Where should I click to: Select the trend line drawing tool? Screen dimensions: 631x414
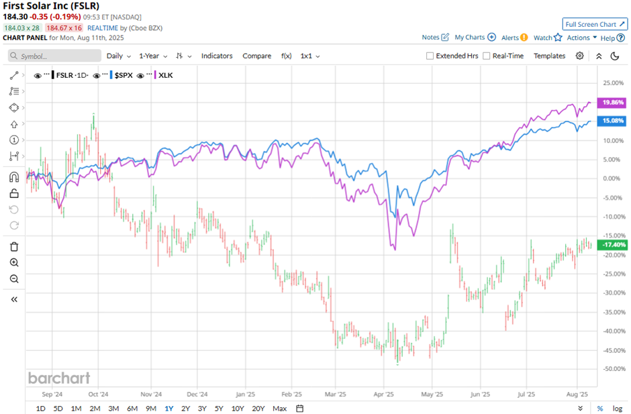pyautogui.click(x=14, y=75)
